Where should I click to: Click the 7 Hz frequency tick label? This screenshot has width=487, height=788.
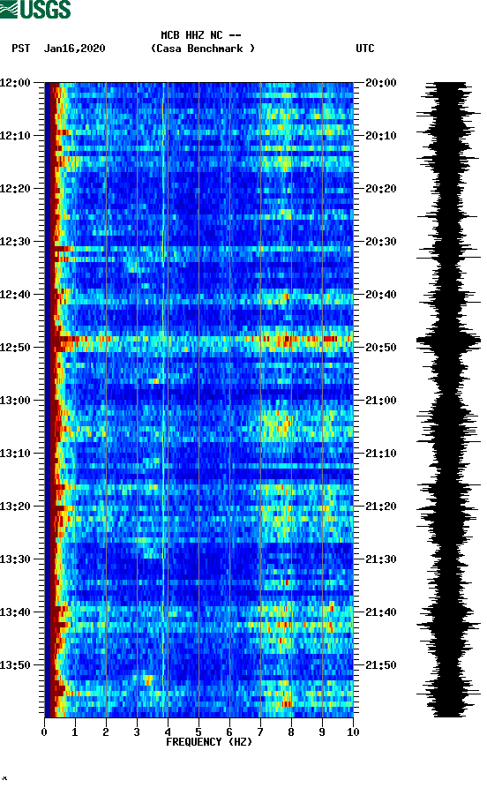tap(260, 732)
